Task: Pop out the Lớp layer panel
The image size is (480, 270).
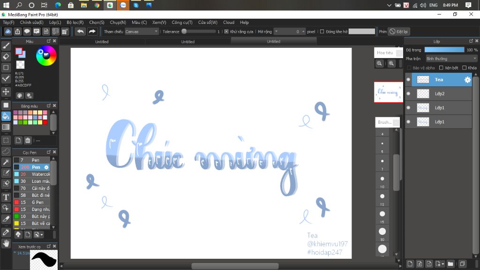Action: pyautogui.click(x=471, y=41)
